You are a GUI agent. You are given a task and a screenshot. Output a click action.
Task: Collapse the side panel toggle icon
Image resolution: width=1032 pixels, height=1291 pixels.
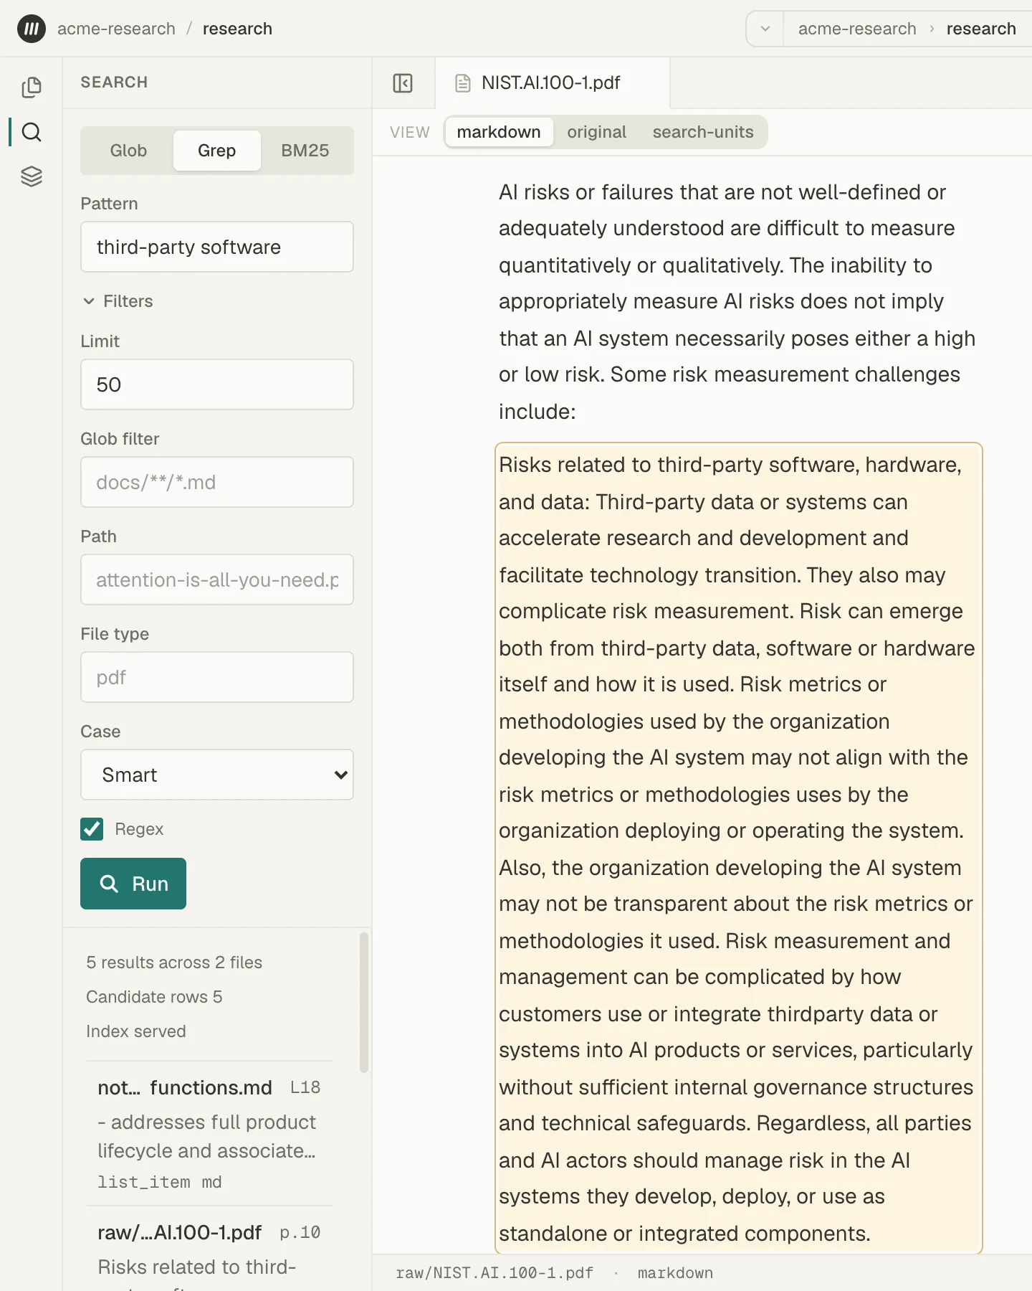tap(403, 83)
